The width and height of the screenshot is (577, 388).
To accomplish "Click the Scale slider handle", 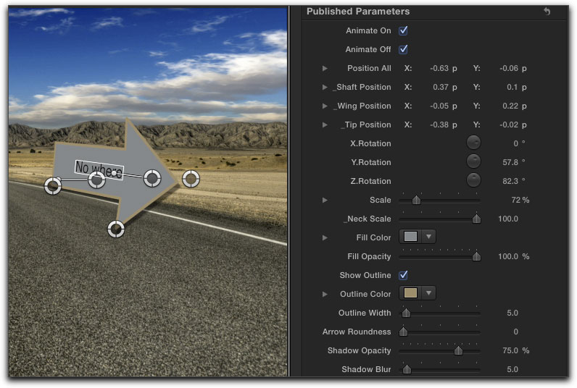I will [416, 200].
